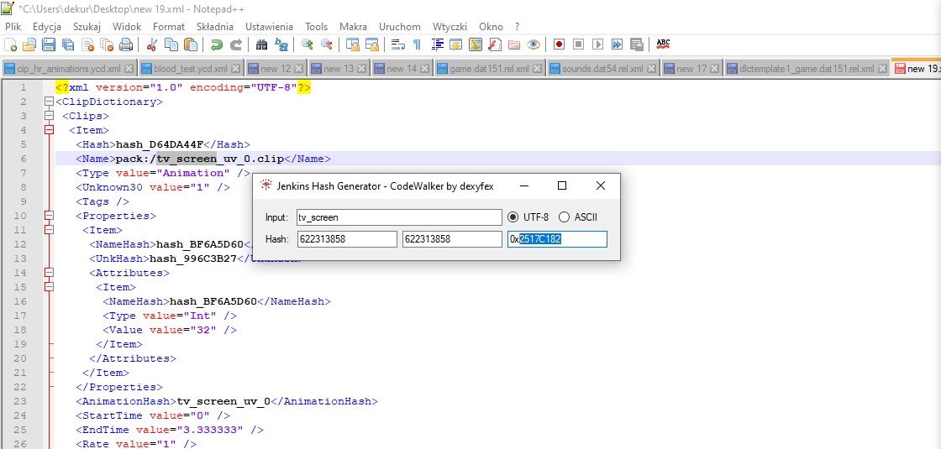941x449 pixels.
Task: Toggle Show All Characters pilcrow icon
Action: (x=417, y=44)
